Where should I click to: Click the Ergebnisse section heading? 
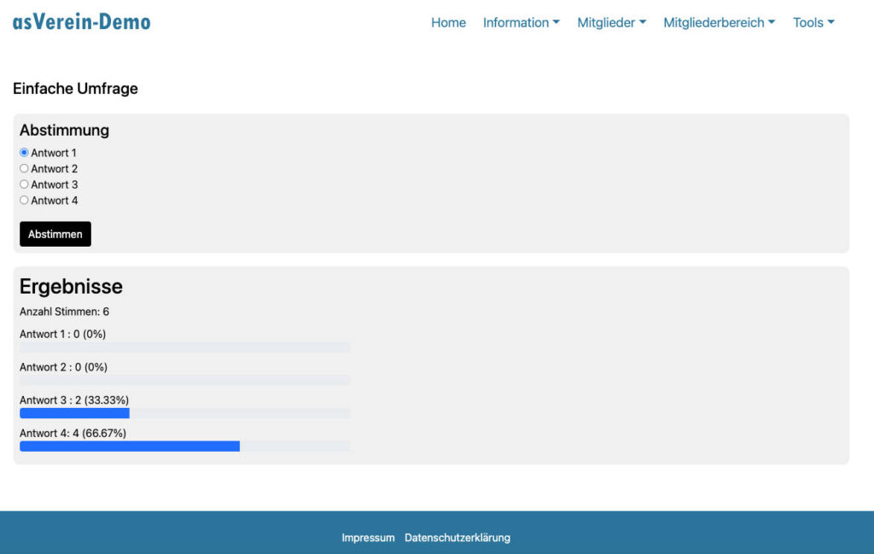point(71,287)
